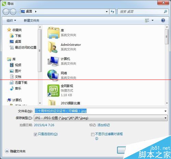The image size is (171, 159).
Task: Click file list scrollbar up arrow
Action: click(x=167, y=27)
